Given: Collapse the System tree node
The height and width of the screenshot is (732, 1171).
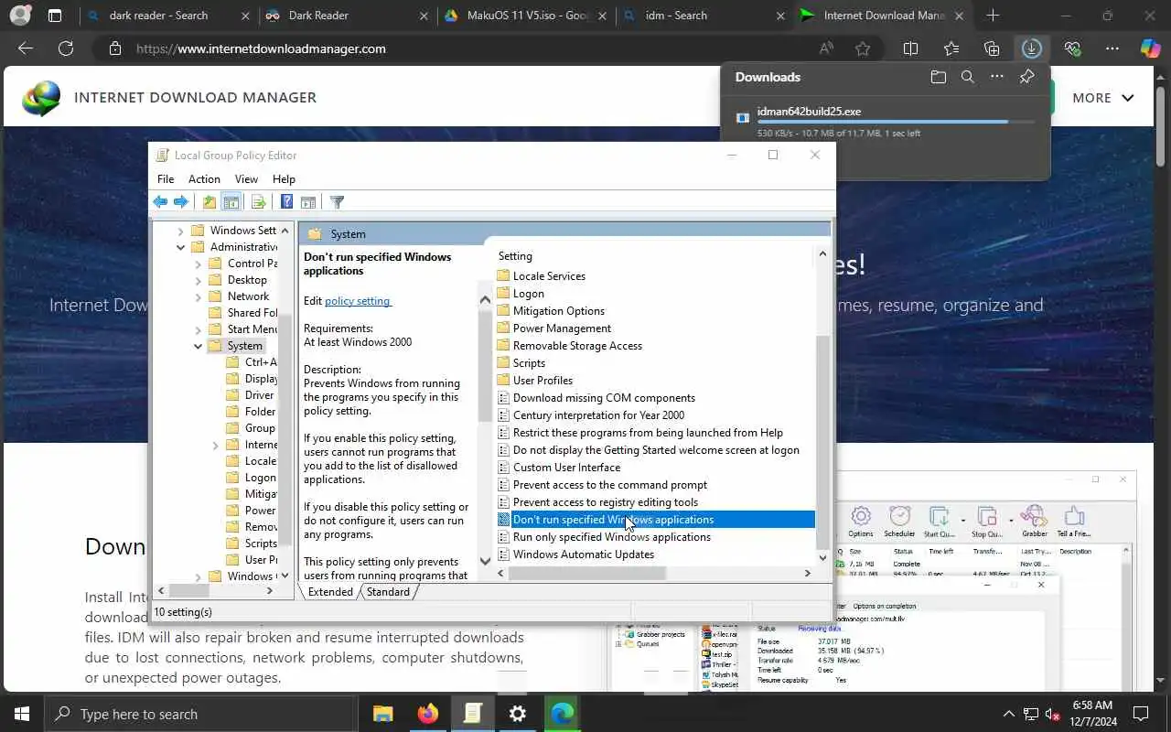Looking at the screenshot, I should [198, 346].
